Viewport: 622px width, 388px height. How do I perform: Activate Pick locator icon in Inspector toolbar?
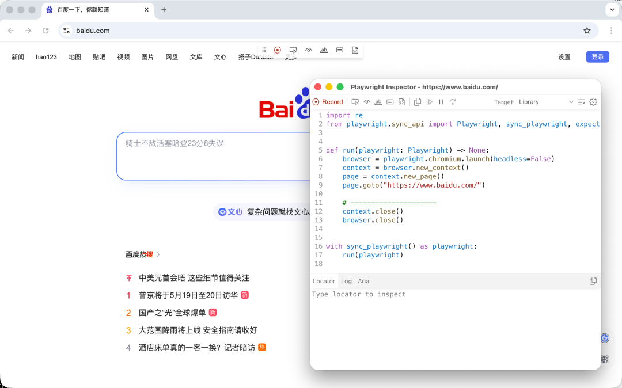[x=355, y=102]
